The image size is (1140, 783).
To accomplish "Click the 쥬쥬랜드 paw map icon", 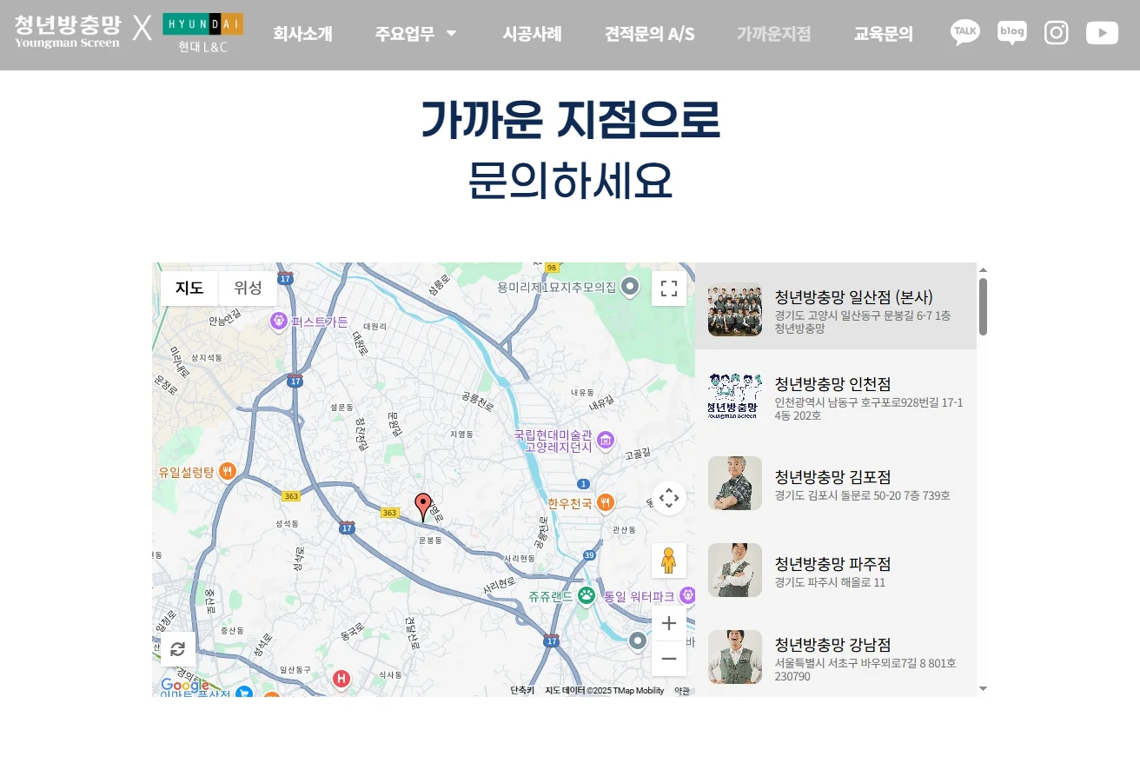I will 587,596.
